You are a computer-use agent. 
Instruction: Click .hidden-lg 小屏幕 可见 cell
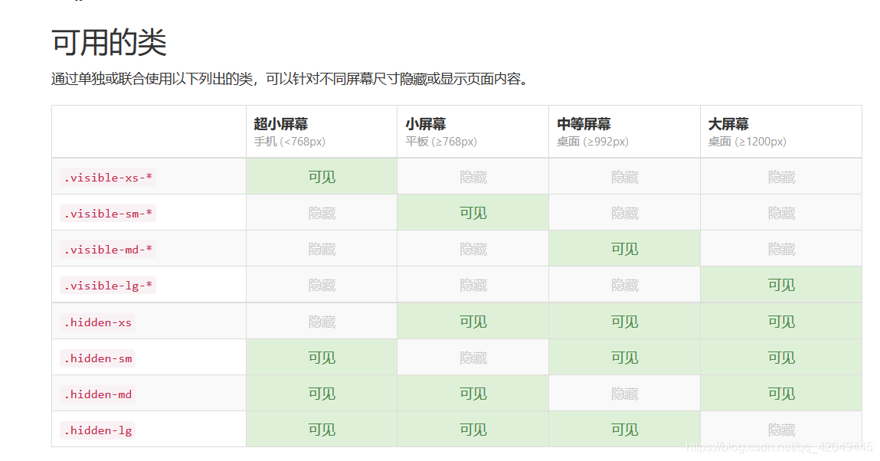pyautogui.click(x=473, y=429)
